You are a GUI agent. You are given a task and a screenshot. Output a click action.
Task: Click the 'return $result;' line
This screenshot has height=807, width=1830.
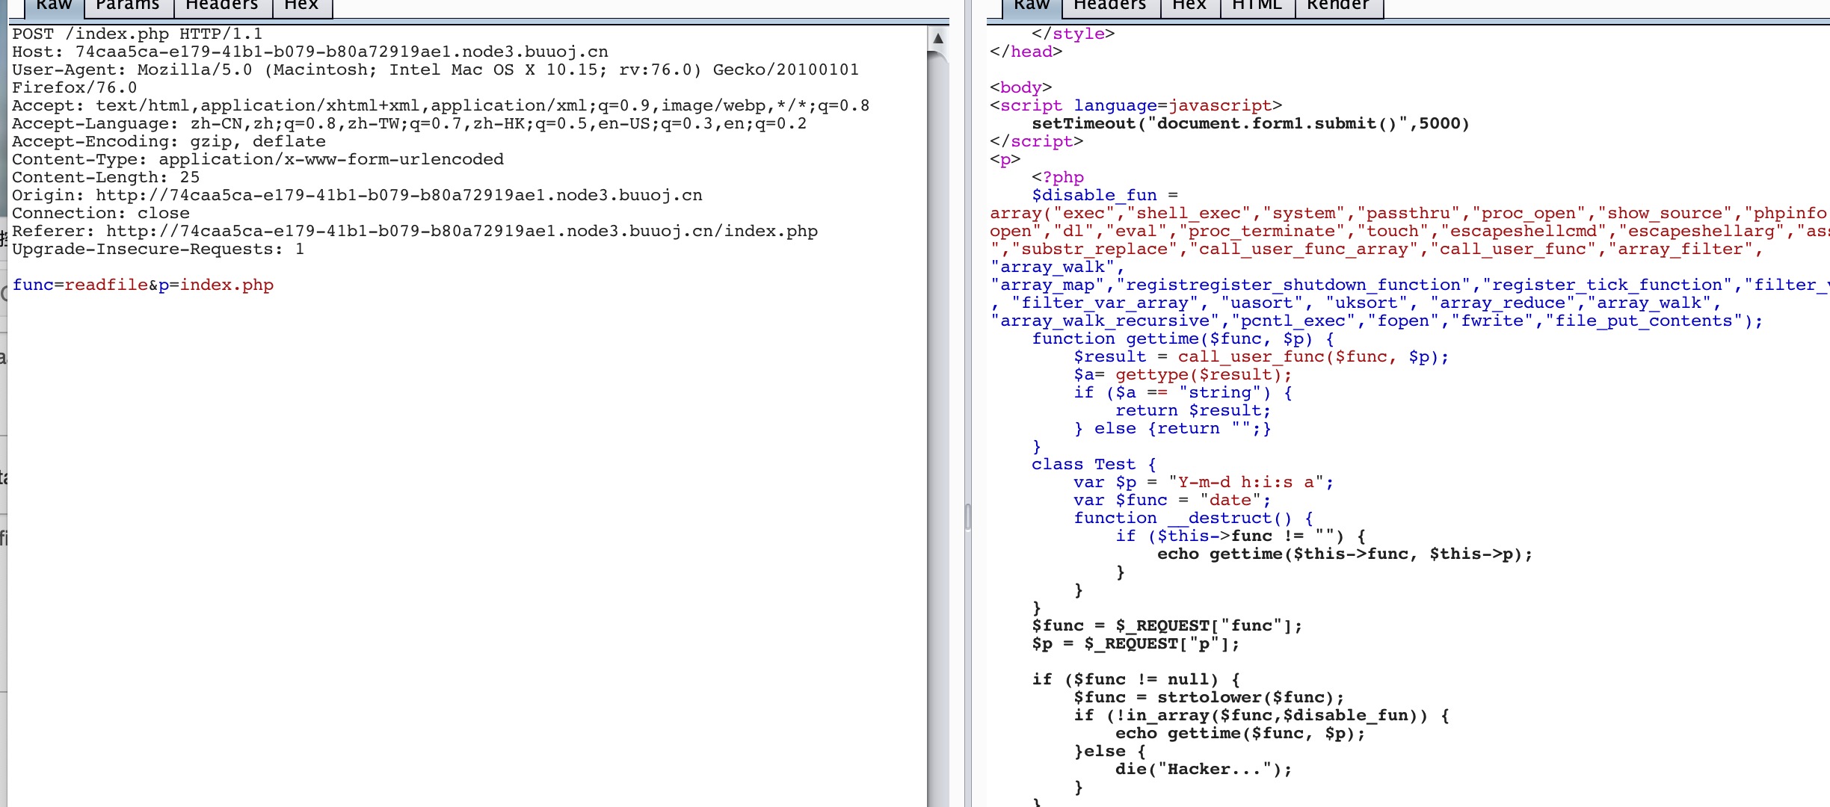coord(1194,411)
